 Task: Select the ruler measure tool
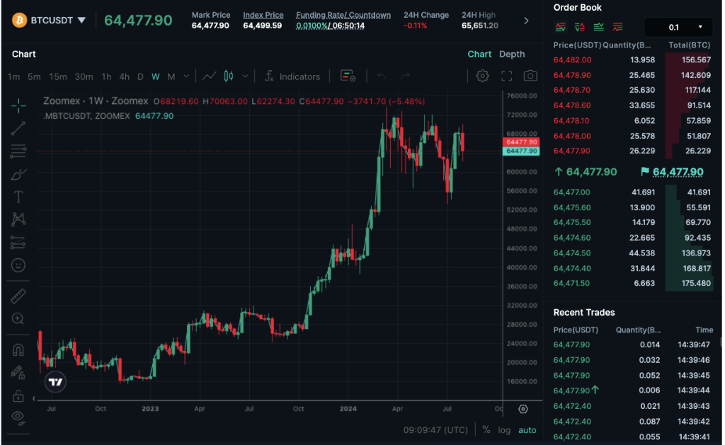[x=18, y=296]
